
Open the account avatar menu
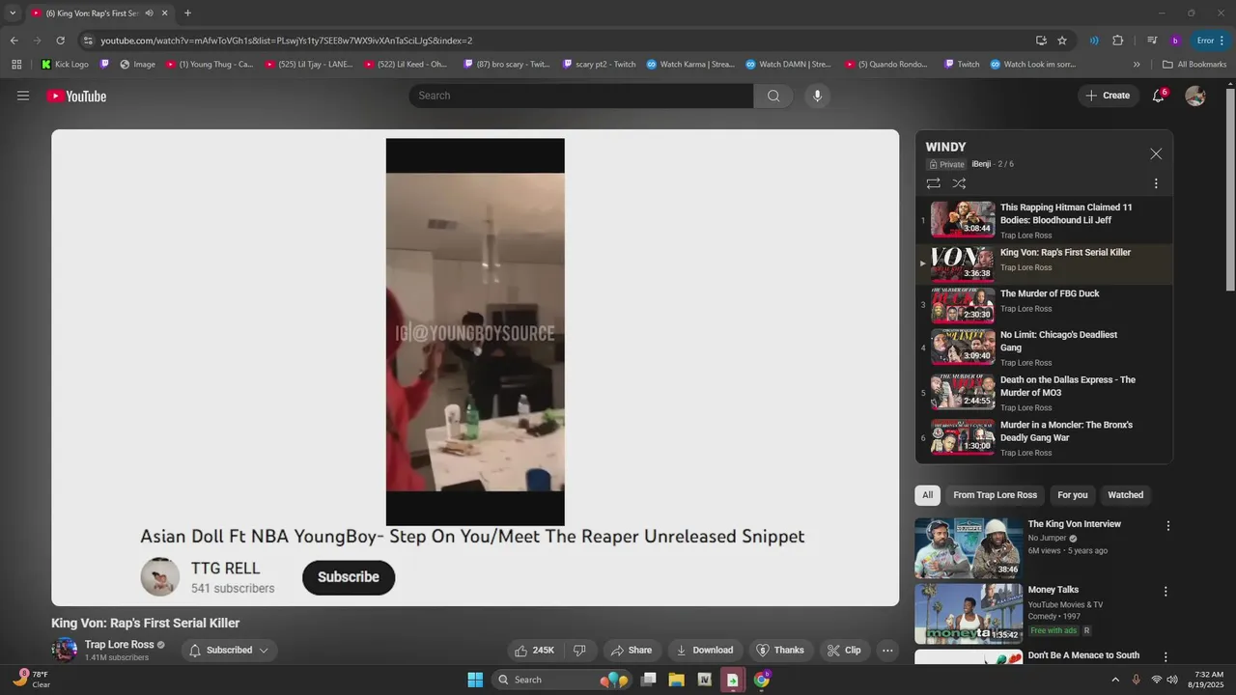(1195, 96)
